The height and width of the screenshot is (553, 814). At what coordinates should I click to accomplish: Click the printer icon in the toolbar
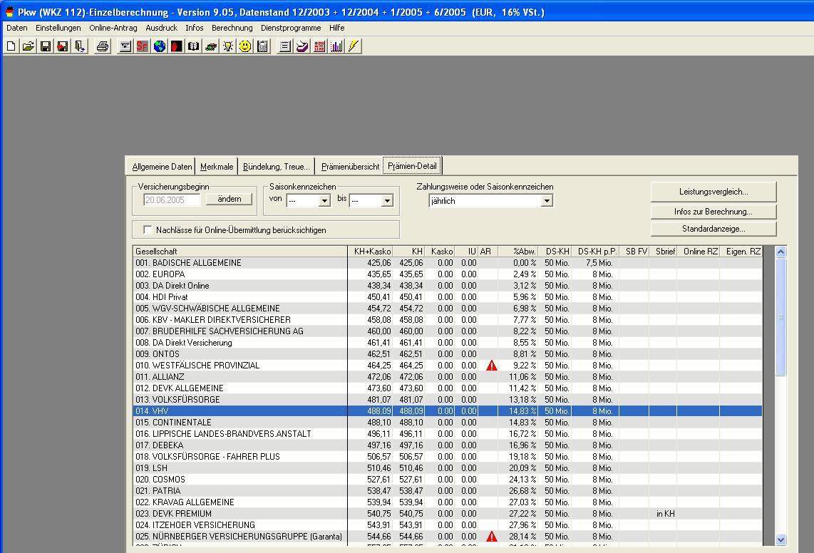coord(103,46)
